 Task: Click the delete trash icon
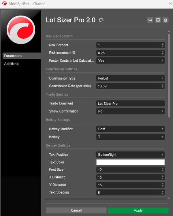click(166, 20)
